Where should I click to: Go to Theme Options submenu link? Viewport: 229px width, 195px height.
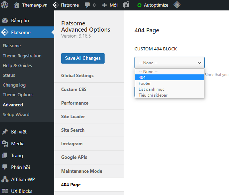coord(18,95)
